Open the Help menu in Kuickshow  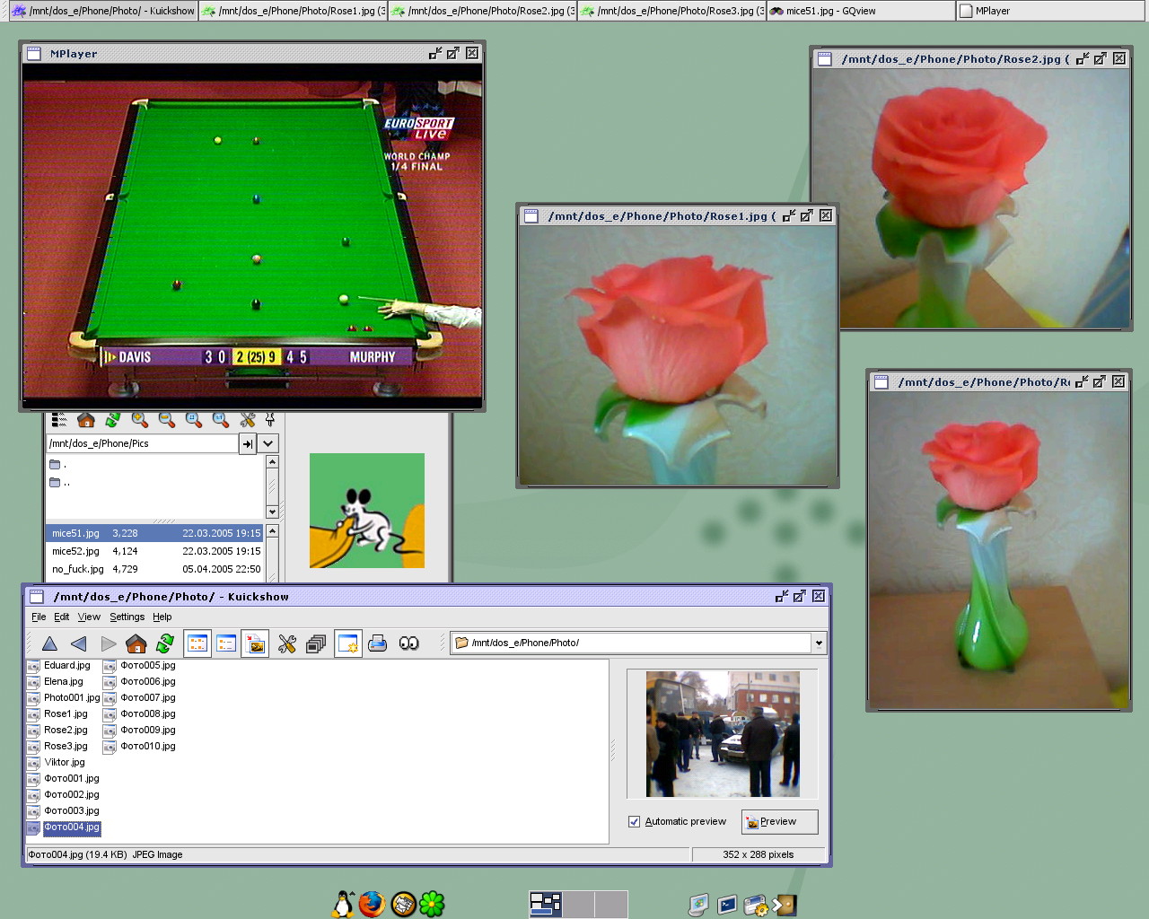tap(162, 617)
